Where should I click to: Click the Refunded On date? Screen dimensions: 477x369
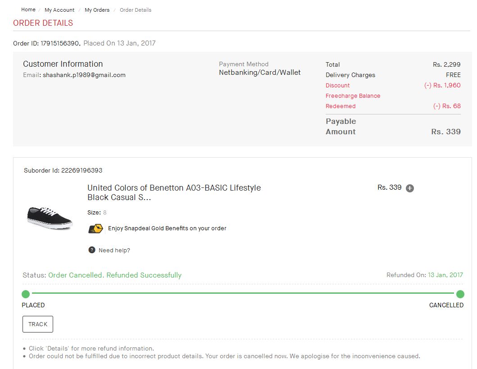coord(445,275)
